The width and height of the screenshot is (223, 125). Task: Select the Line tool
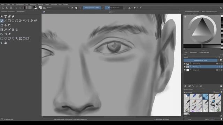click(6, 21)
